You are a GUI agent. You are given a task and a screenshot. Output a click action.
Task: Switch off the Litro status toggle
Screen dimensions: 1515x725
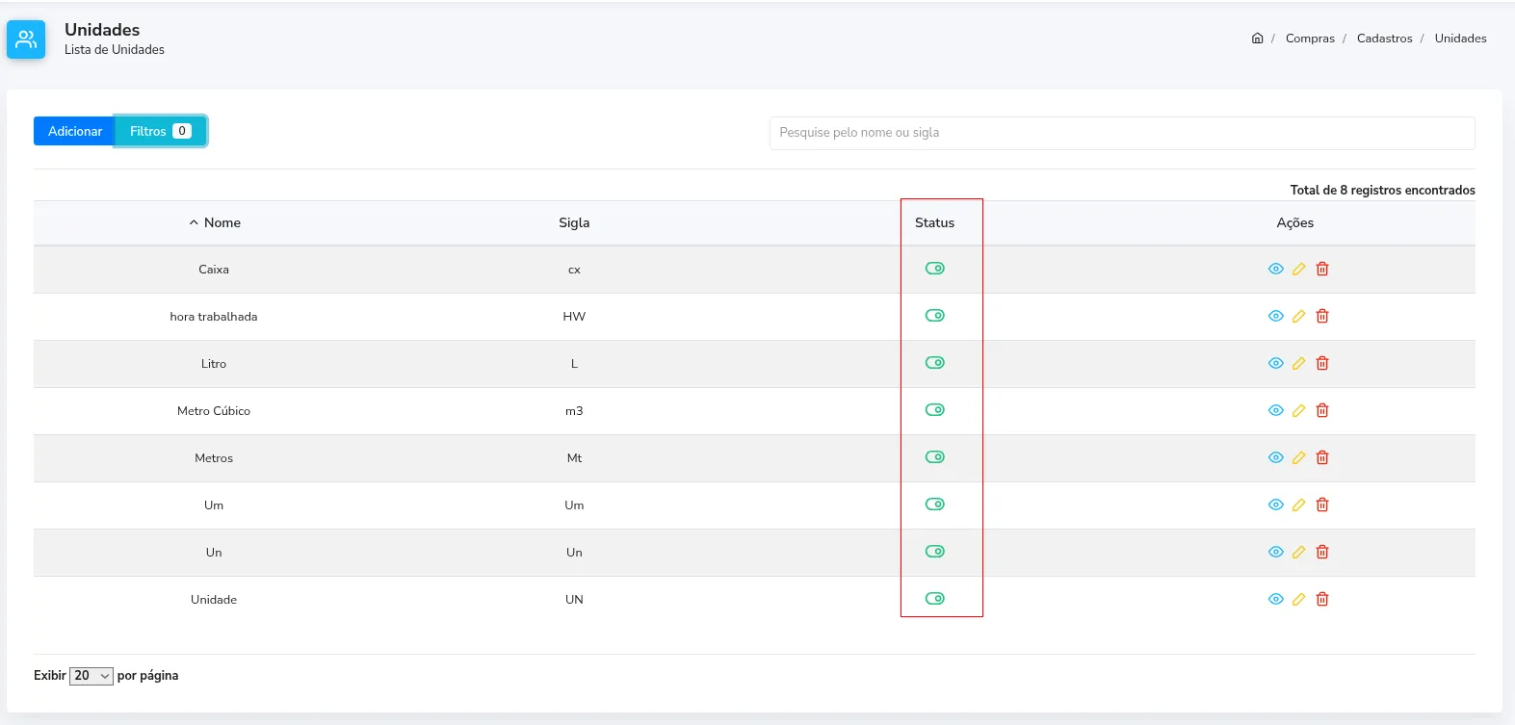tap(935, 363)
